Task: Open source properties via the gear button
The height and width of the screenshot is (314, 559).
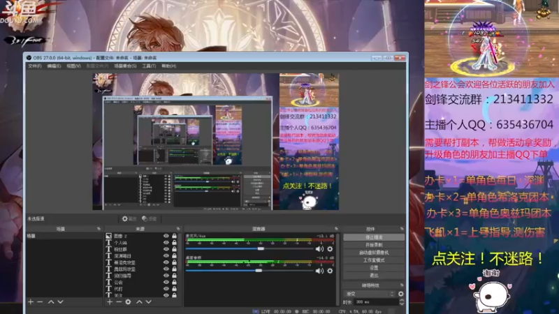Action: [129, 218]
